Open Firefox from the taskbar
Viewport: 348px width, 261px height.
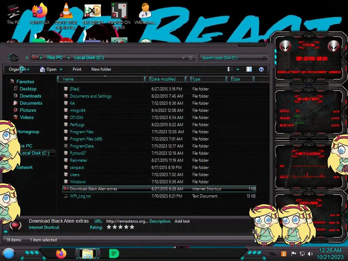point(61,253)
